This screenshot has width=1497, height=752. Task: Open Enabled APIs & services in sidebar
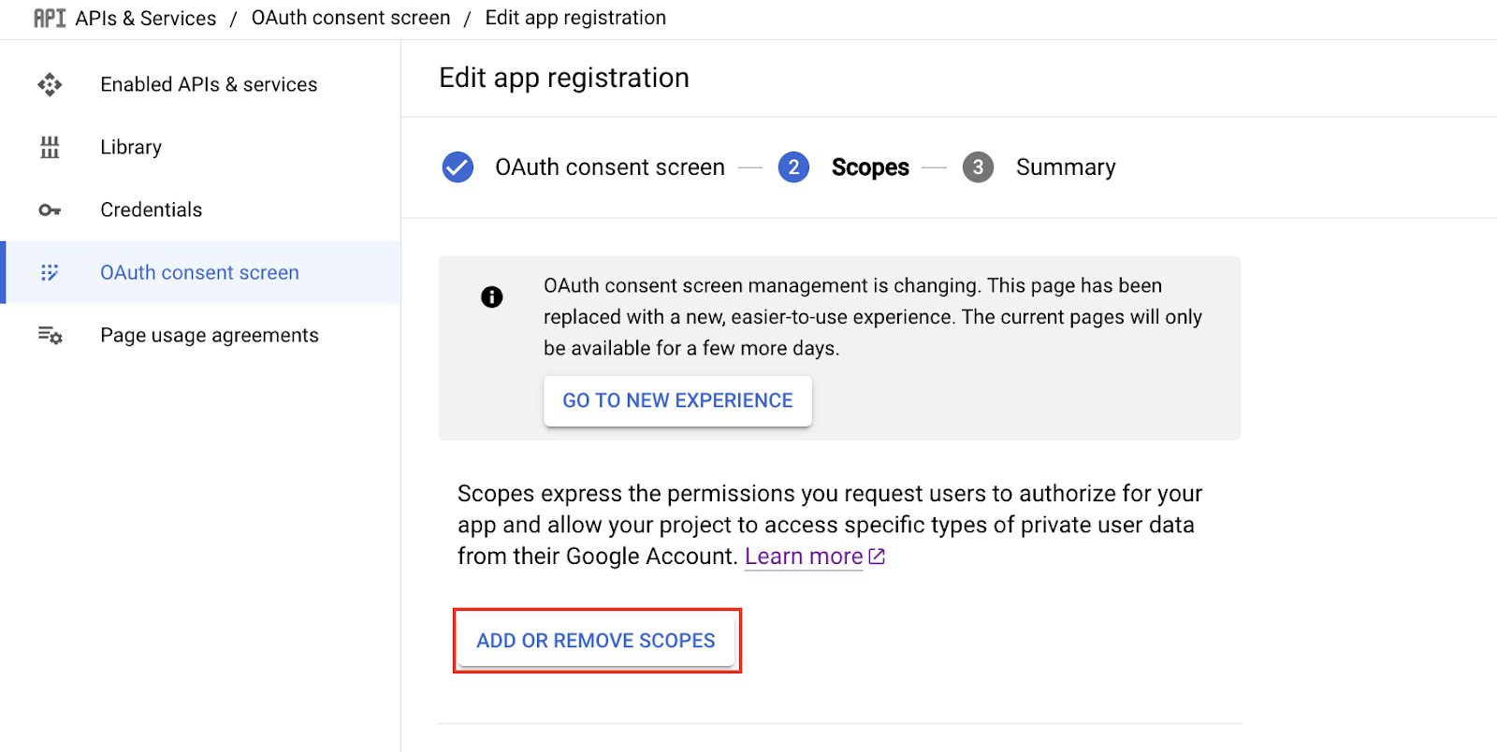point(209,85)
